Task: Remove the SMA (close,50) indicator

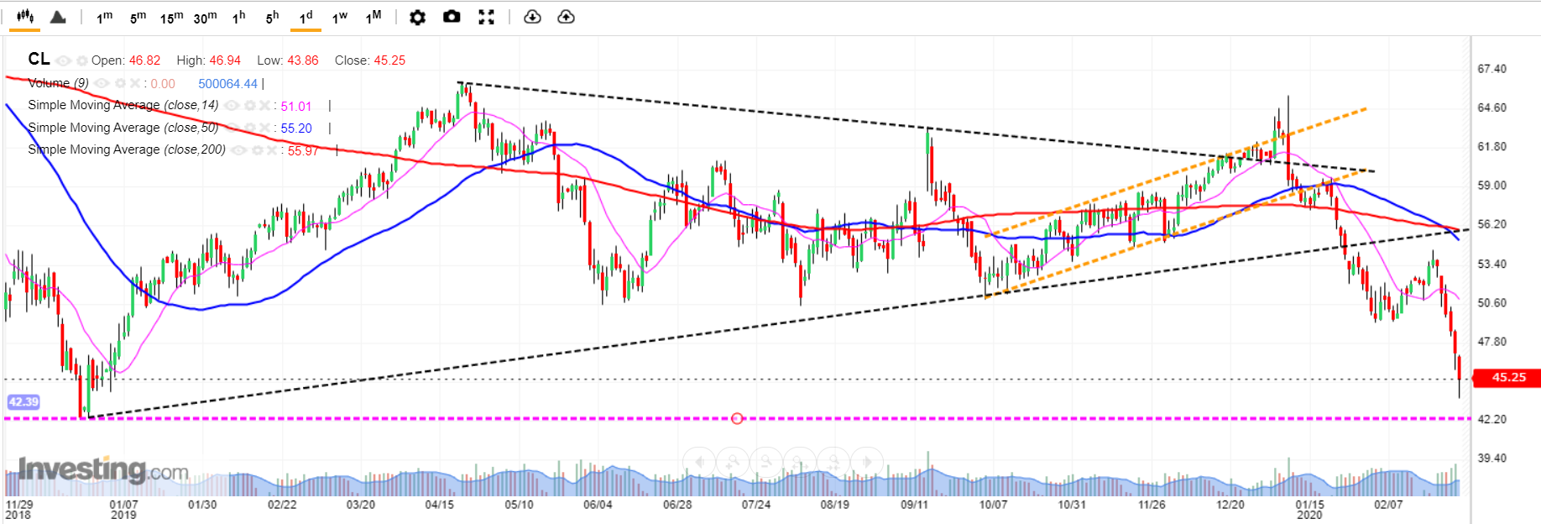Action: point(264,128)
